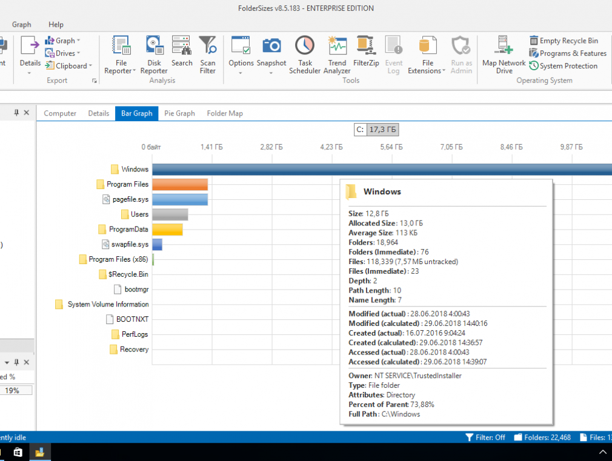Launch the Trend Analyzer
The height and width of the screenshot is (461, 612).
pos(337,55)
